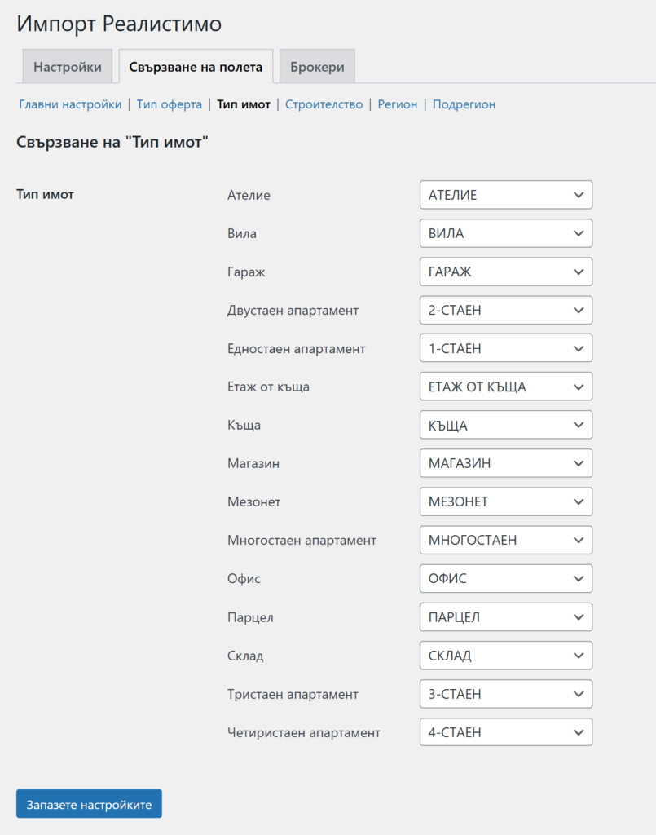Expand the Магазин mapping dropdown

[x=506, y=463]
